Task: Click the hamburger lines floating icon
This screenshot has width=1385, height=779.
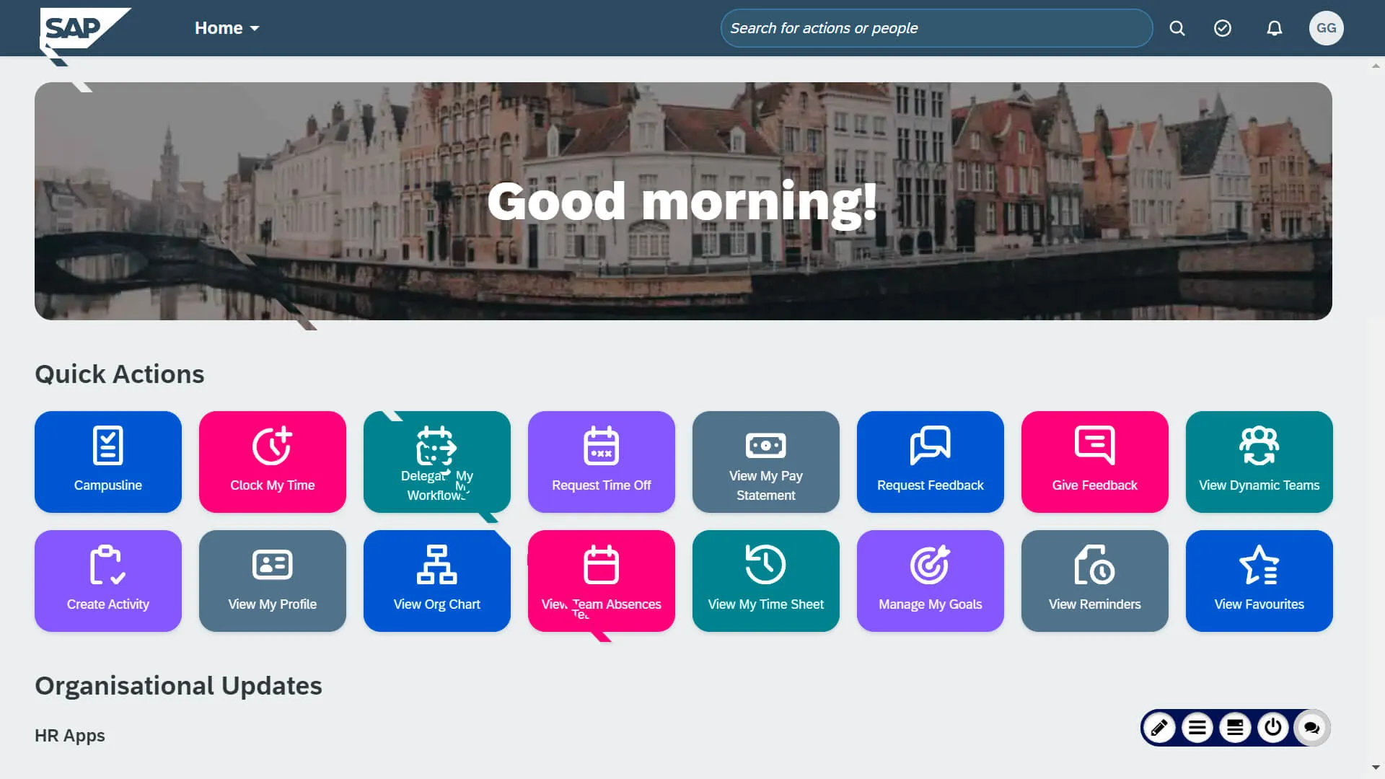Action: (x=1197, y=727)
